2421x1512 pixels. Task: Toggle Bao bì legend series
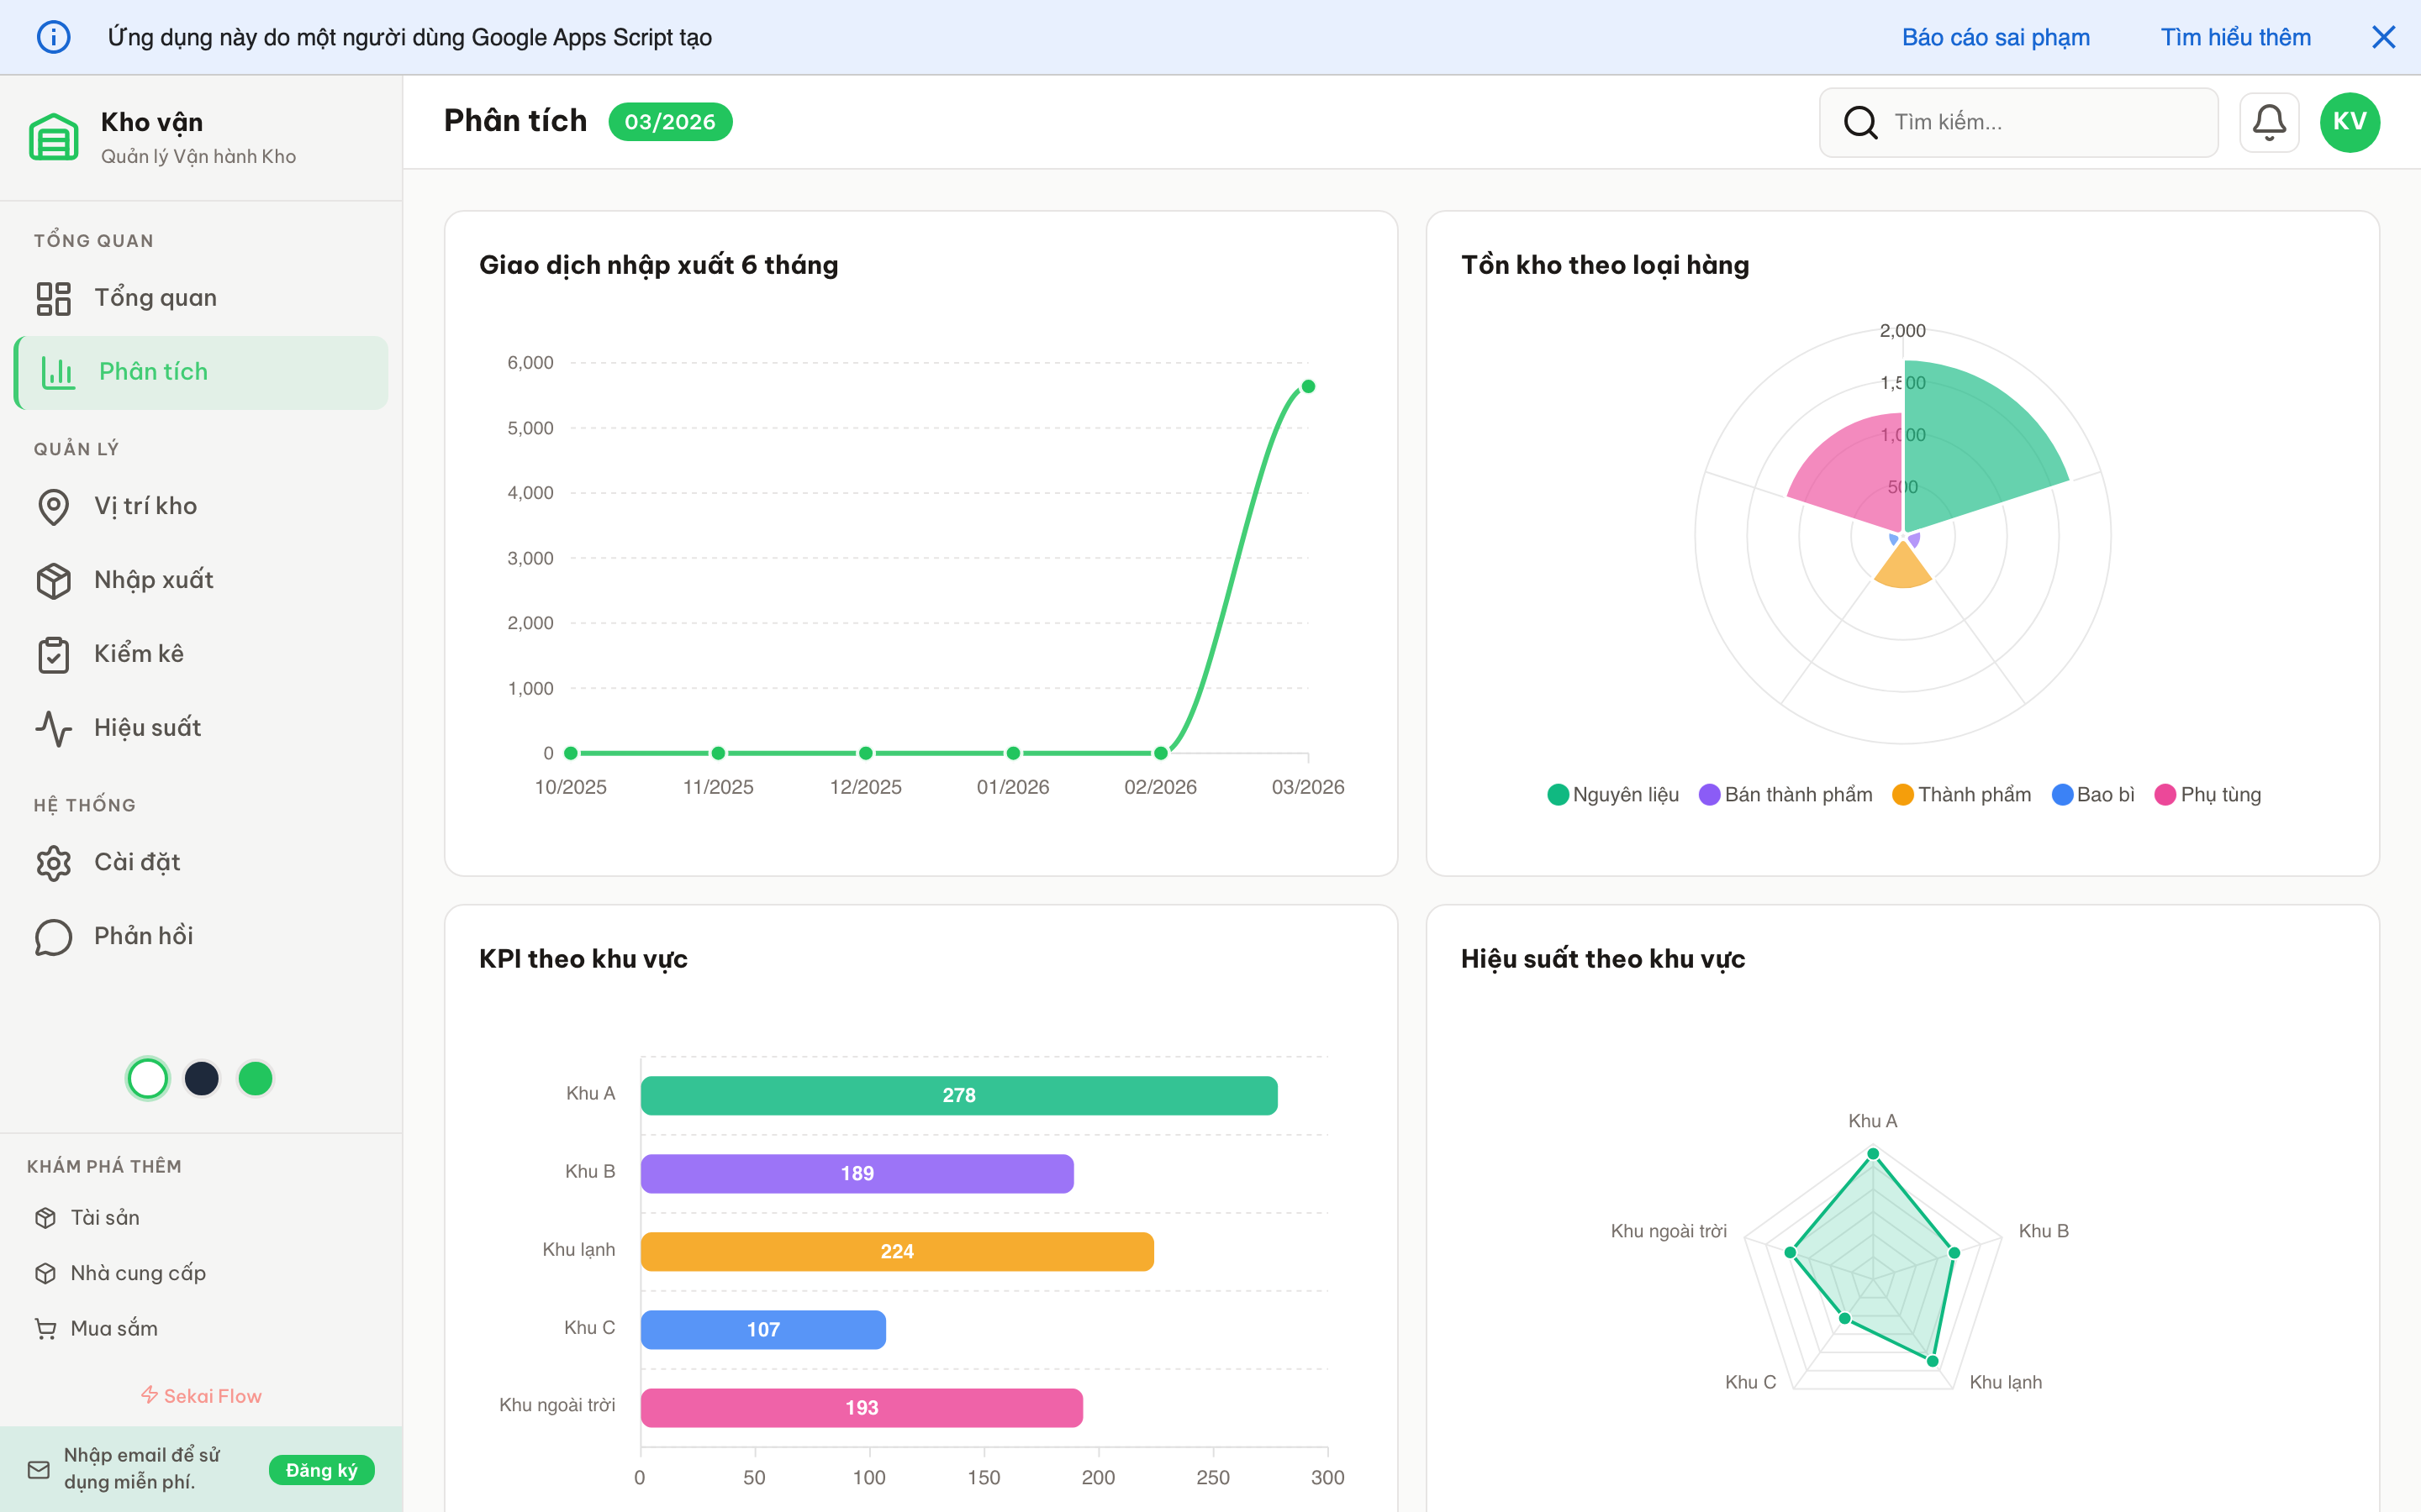(2091, 794)
